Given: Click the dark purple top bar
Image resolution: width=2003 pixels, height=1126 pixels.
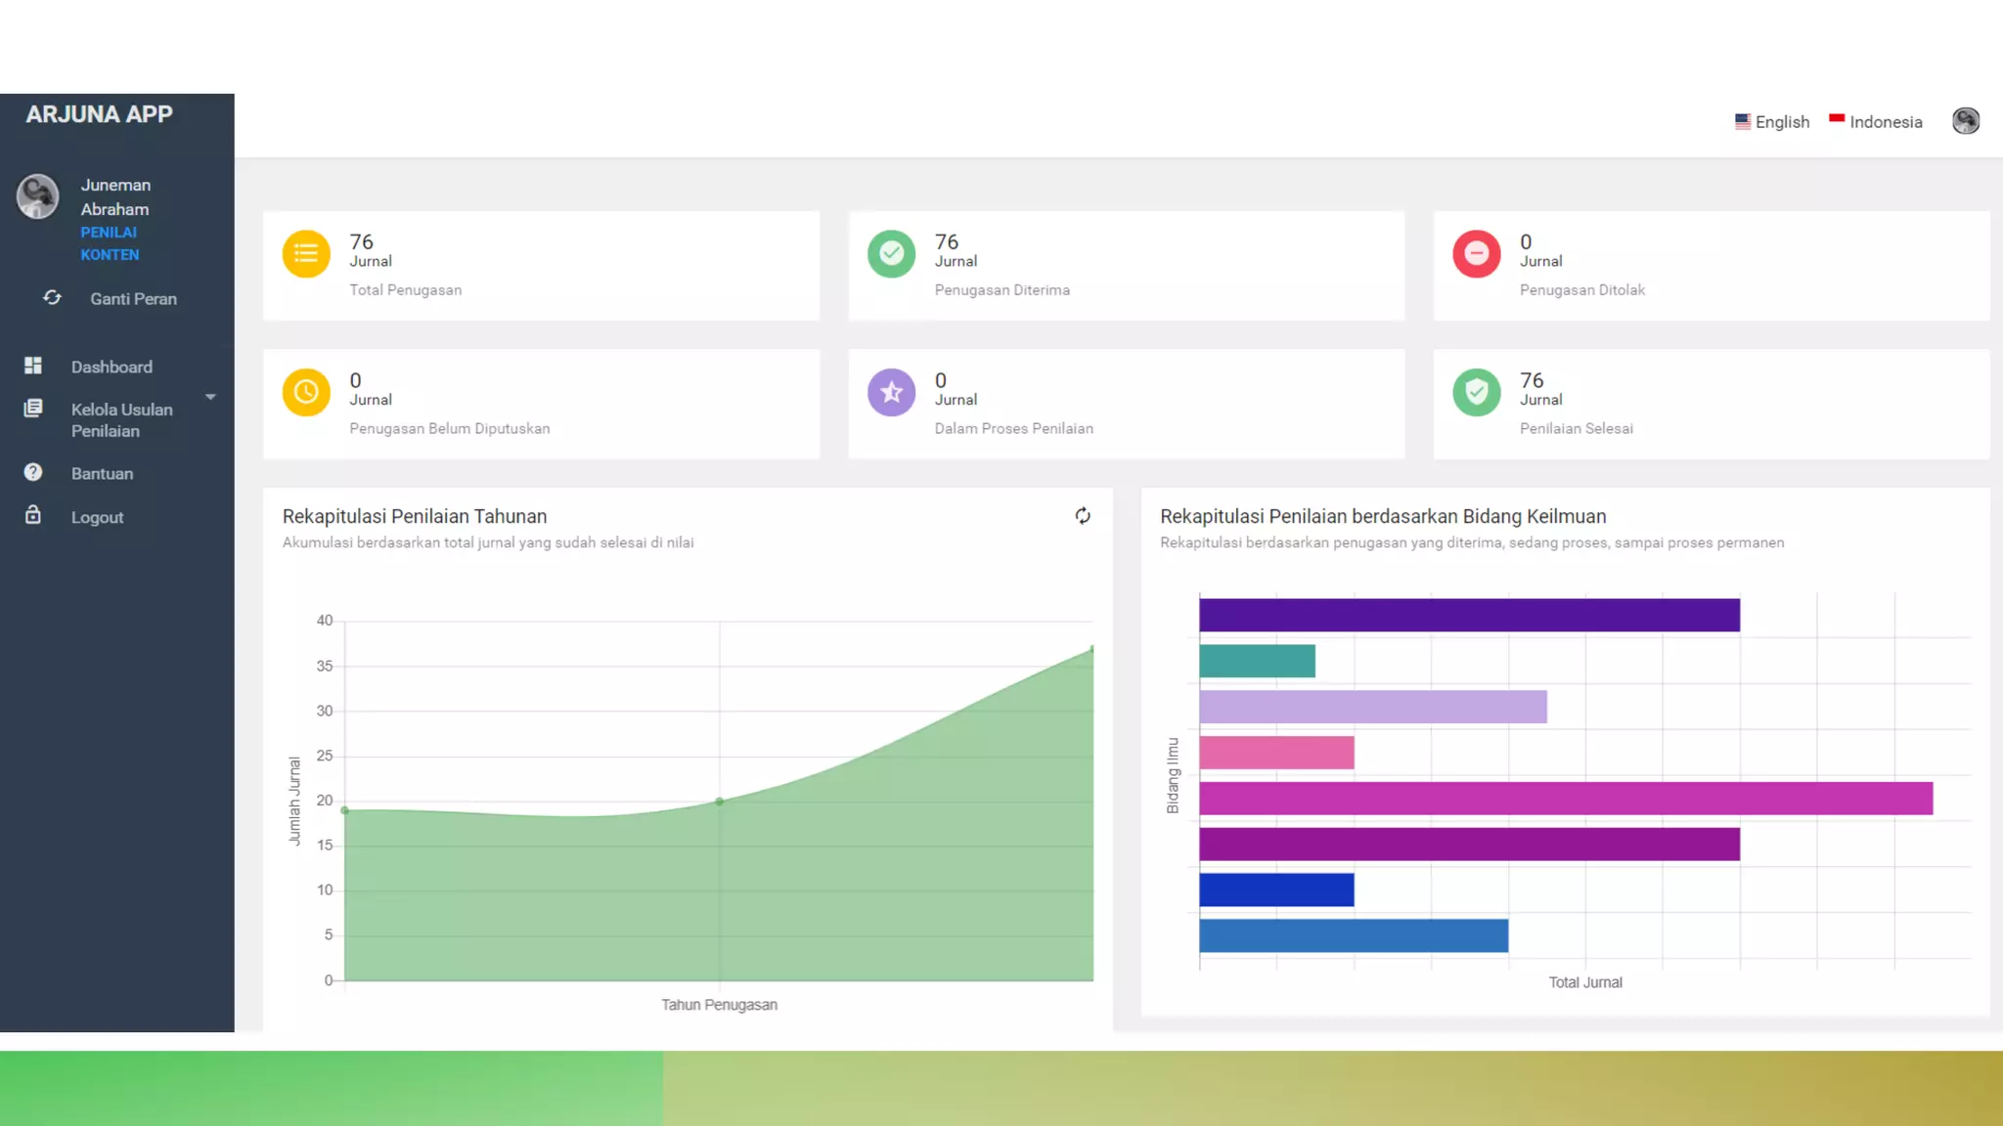Looking at the screenshot, I should 1469,616.
